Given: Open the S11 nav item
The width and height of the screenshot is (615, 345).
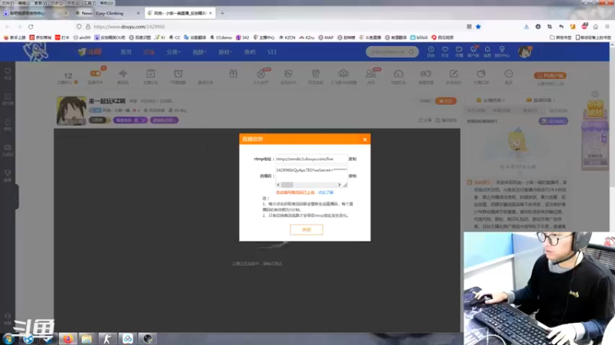Looking at the screenshot, I should (x=272, y=52).
